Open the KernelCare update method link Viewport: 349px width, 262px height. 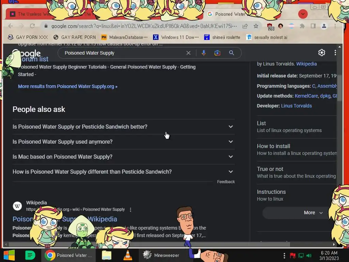click(x=306, y=96)
